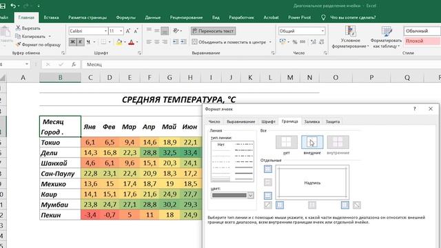Align text right in ribbon
This screenshot has width=441, height=248.
tap(165, 42)
